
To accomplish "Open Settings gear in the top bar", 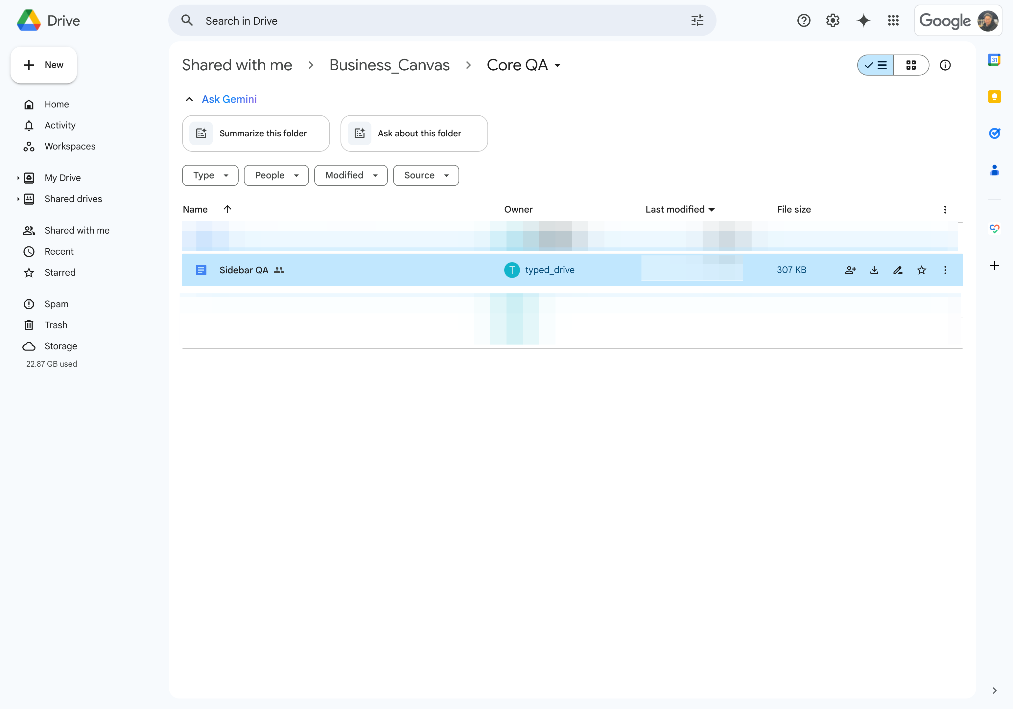I will pyautogui.click(x=833, y=21).
